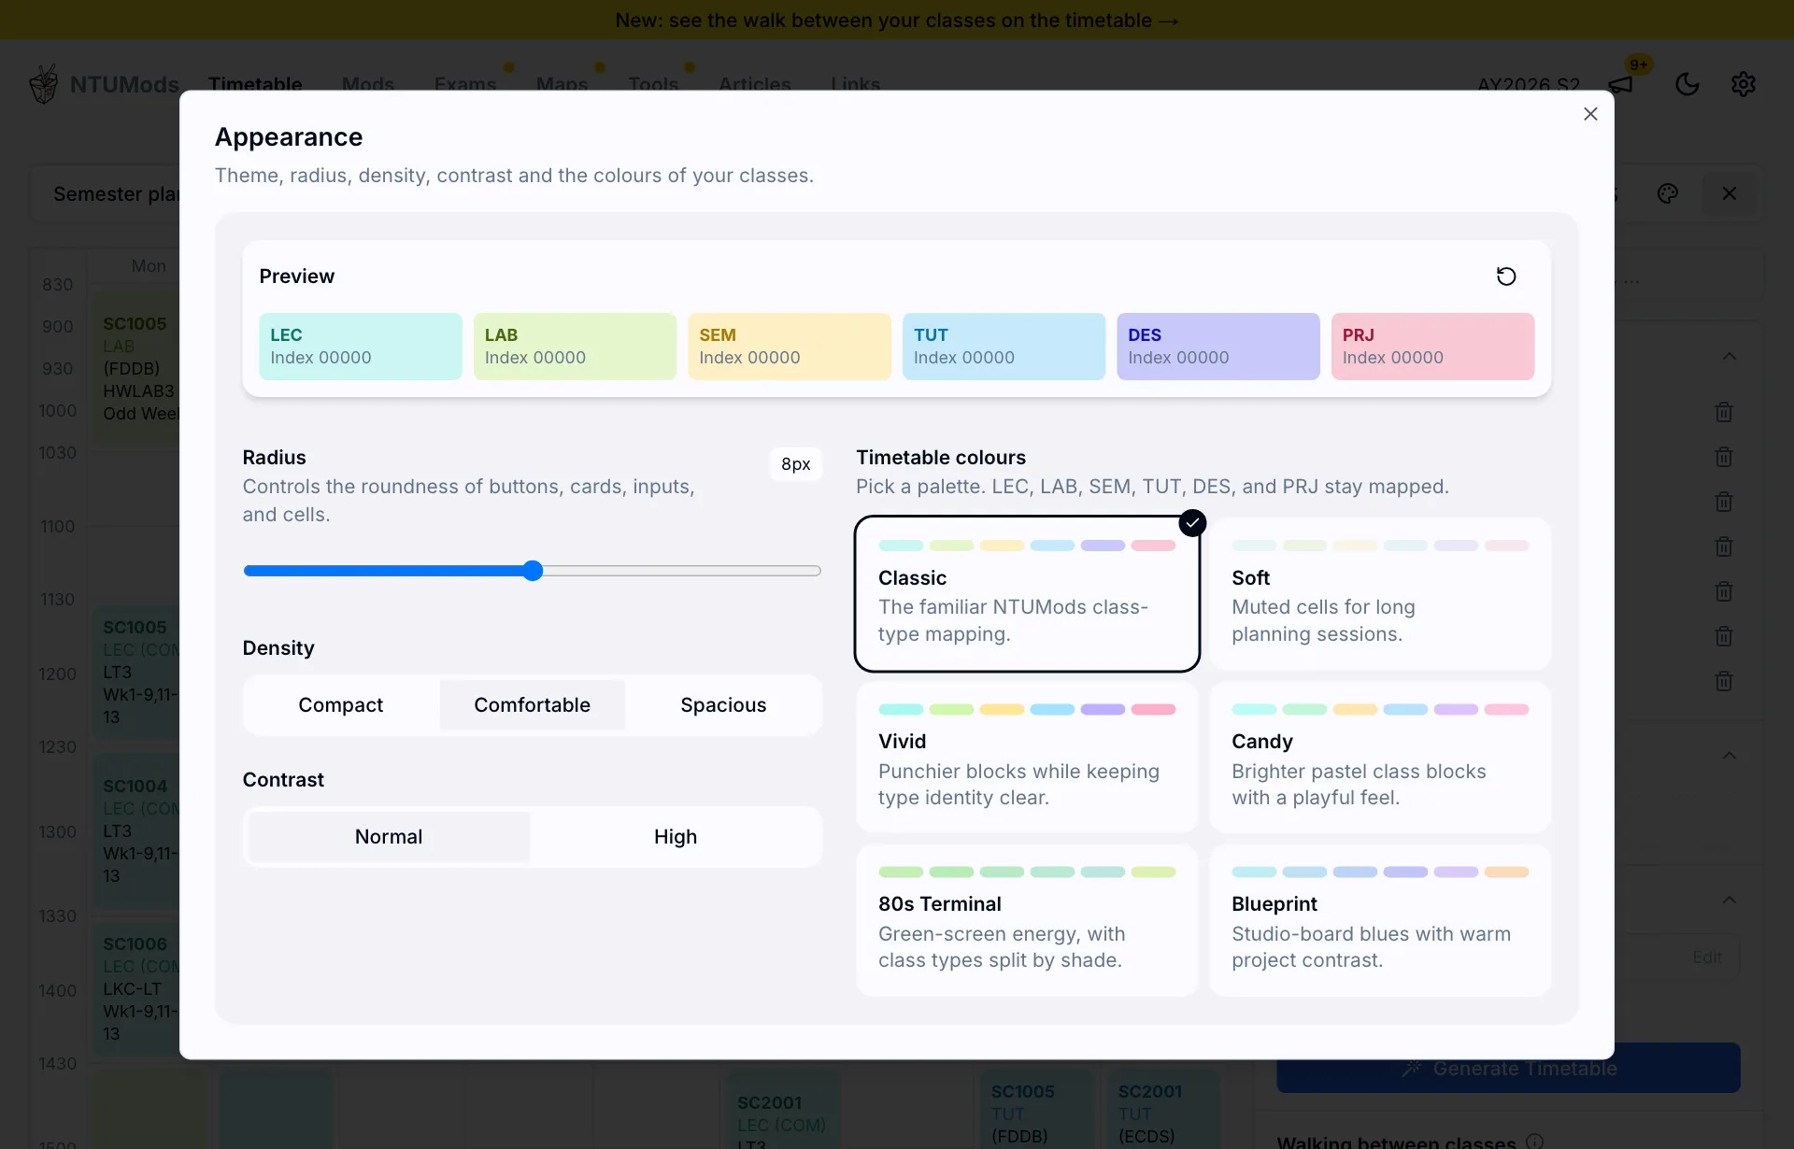
Task: Open the Mods tab
Action: coord(368,84)
